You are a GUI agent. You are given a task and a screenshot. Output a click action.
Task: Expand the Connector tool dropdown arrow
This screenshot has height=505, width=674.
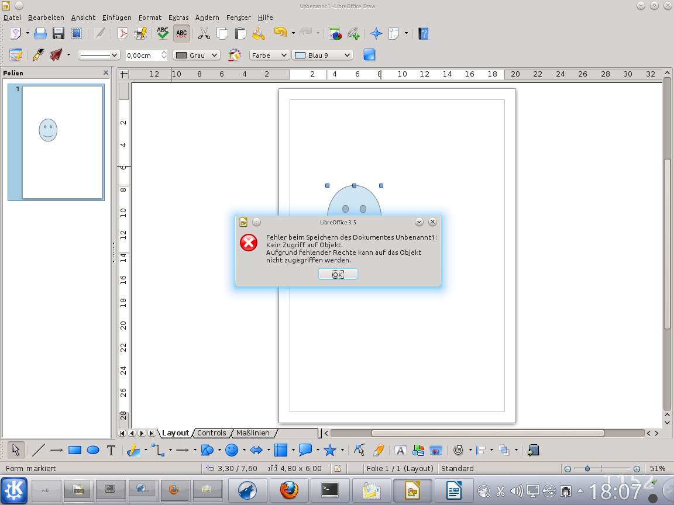pyautogui.click(x=170, y=450)
